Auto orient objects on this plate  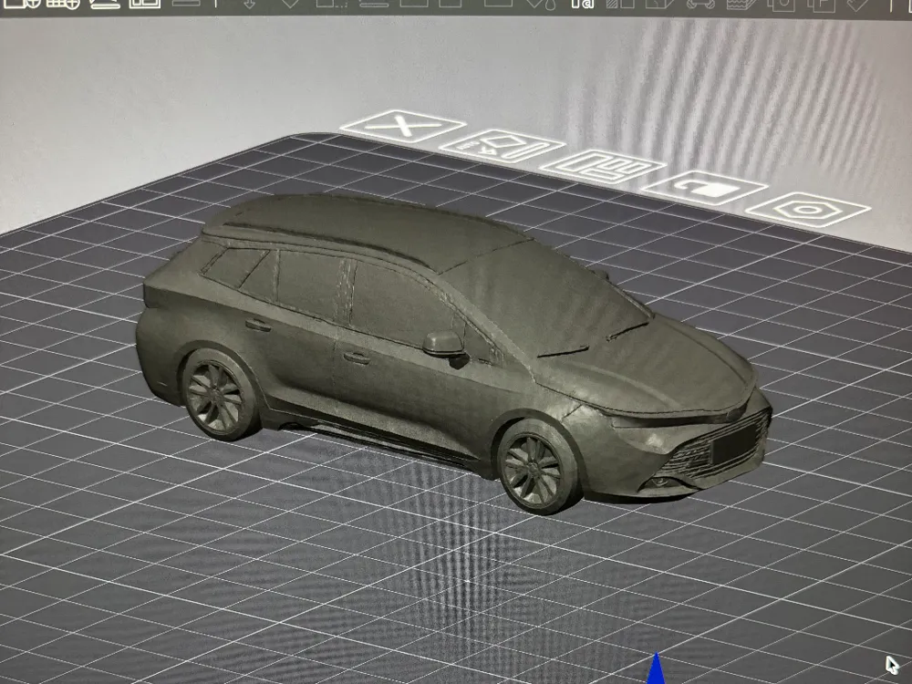tap(502, 146)
